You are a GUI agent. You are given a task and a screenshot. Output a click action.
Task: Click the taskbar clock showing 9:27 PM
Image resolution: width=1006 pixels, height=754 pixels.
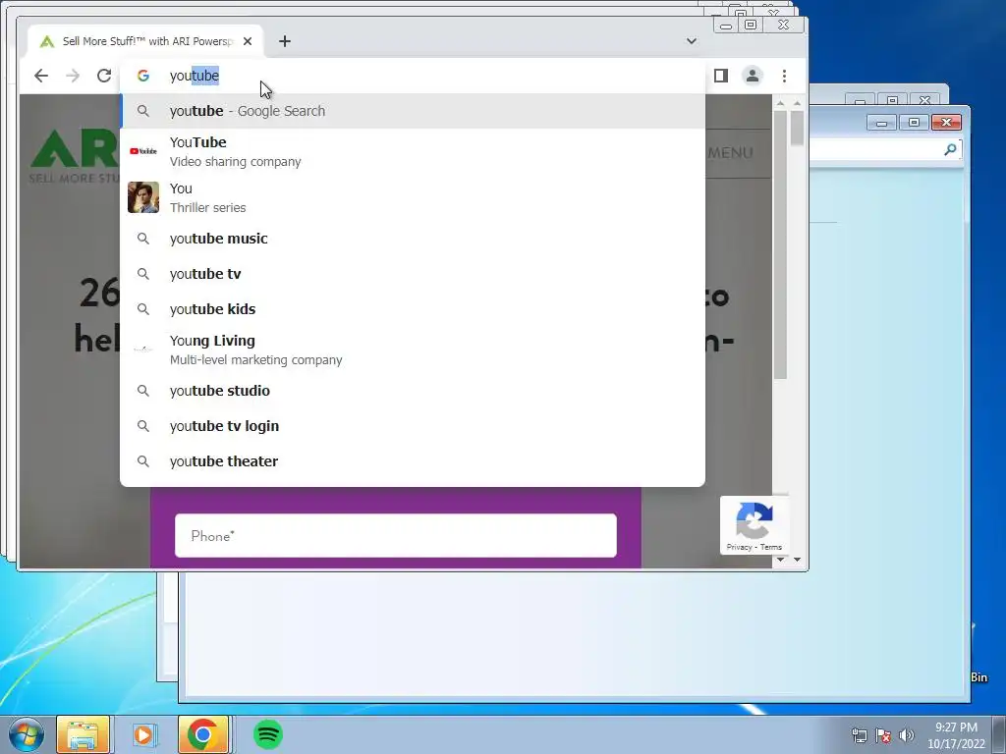956,735
